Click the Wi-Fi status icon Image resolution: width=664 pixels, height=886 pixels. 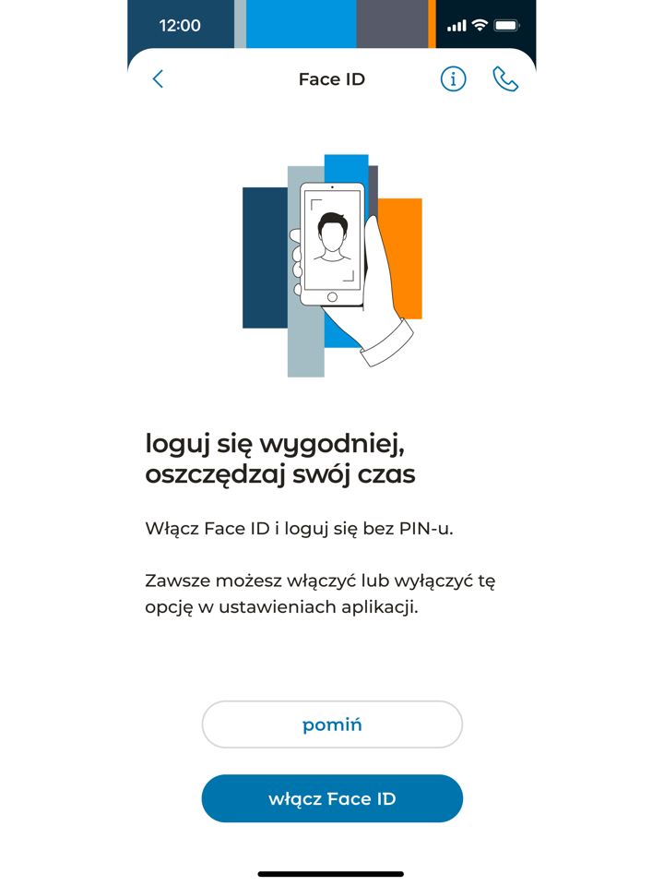point(480,25)
